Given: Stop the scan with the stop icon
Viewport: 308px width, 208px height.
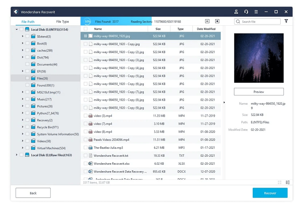Looking at the screenshot, I should pyautogui.click(x=217, y=22).
